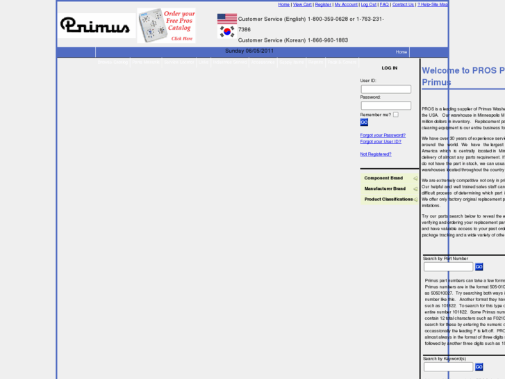Click the Welcome to PROS heading
Screen dimensions: 505x379
click(x=463, y=76)
